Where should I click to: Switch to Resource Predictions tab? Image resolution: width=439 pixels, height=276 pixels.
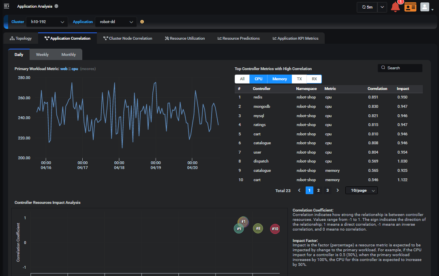tap(238, 39)
